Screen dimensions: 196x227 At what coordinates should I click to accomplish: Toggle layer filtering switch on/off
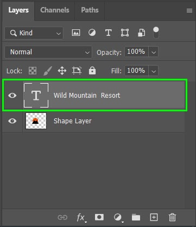156,33
